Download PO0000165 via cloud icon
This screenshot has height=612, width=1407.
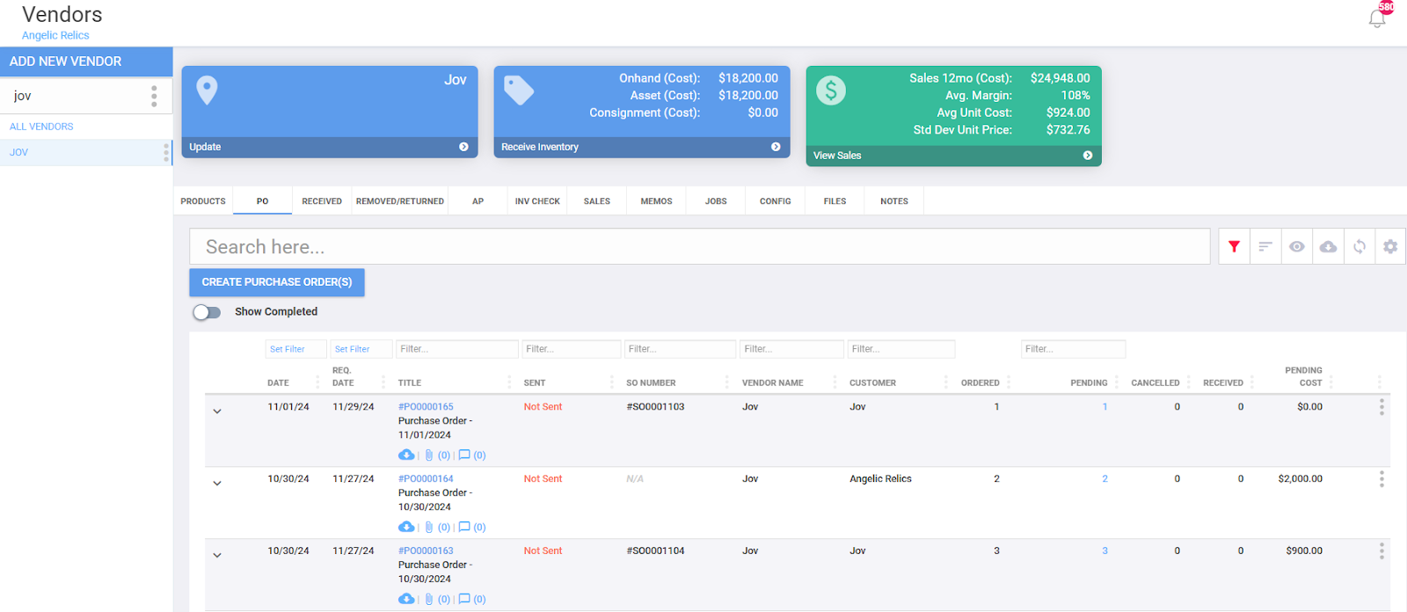coord(406,455)
